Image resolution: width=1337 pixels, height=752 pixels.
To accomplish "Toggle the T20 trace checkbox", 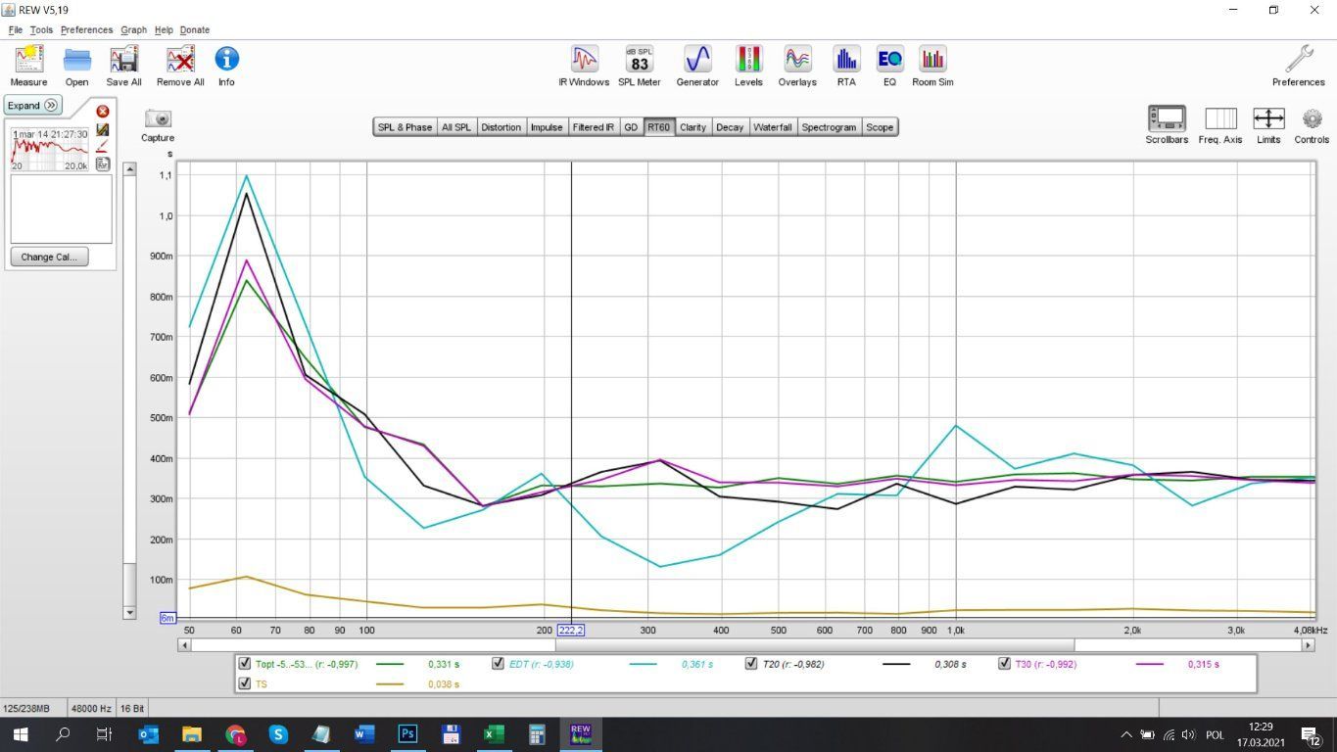I will 751,664.
